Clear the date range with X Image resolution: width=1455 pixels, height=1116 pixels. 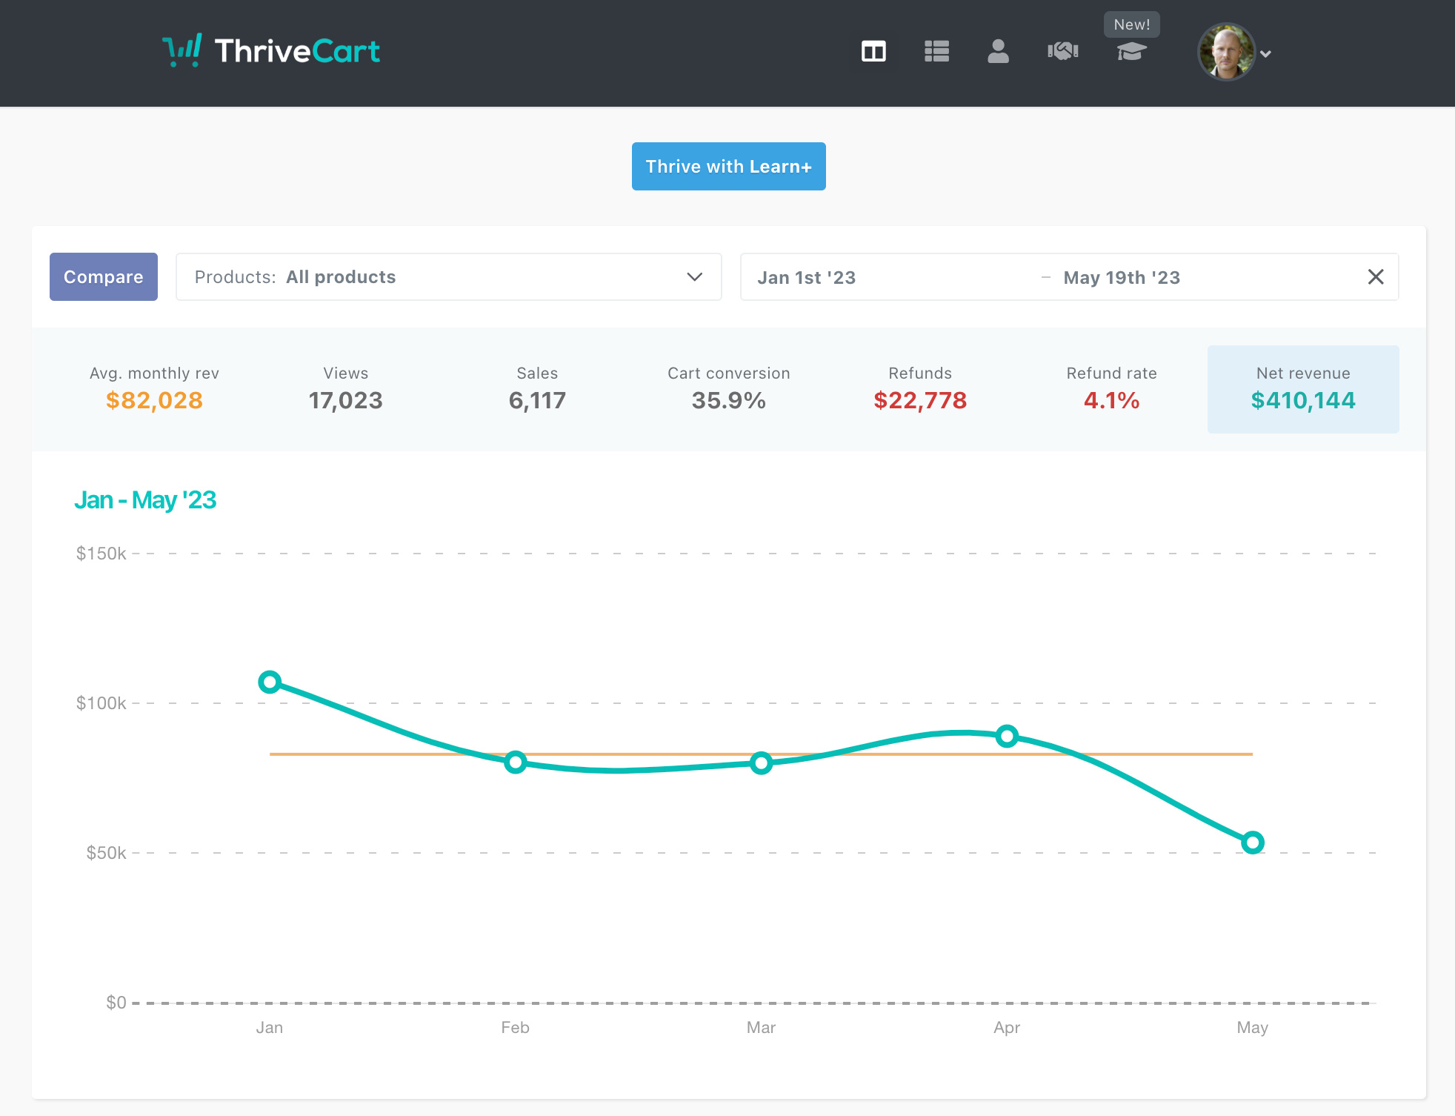pyautogui.click(x=1375, y=277)
